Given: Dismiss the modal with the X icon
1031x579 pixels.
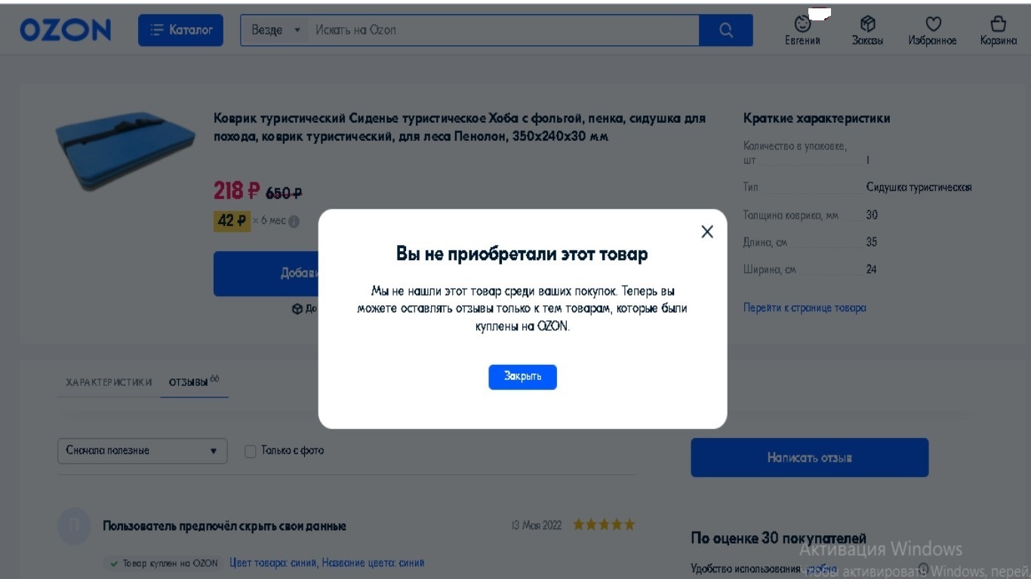Looking at the screenshot, I should 706,231.
